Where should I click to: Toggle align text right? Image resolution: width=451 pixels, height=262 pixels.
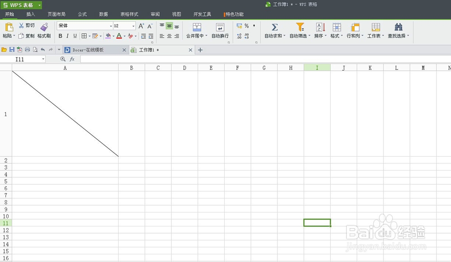coord(177,36)
